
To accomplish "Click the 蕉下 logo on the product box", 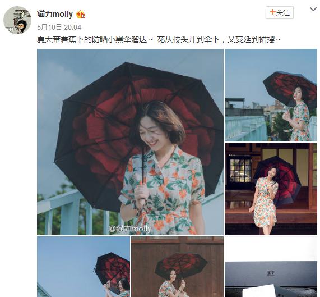I will tap(271, 273).
